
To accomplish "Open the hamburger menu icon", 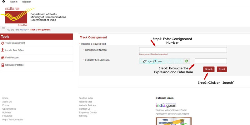I will (3, 28).
